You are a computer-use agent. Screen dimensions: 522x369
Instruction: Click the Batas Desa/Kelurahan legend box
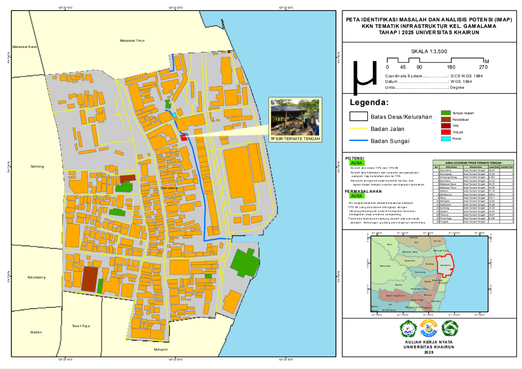pyautogui.click(x=358, y=117)
